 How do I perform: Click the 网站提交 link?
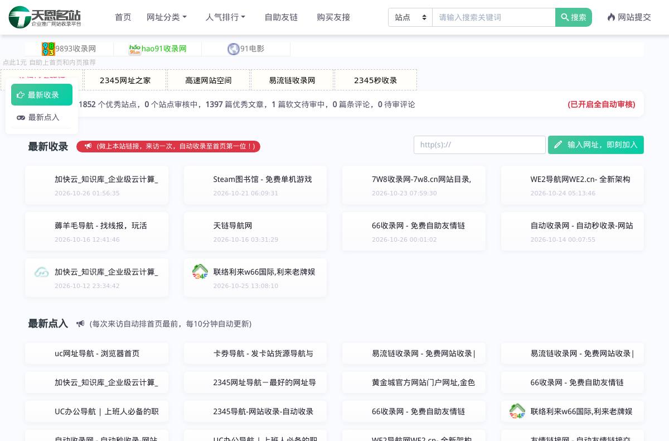(629, 17)
